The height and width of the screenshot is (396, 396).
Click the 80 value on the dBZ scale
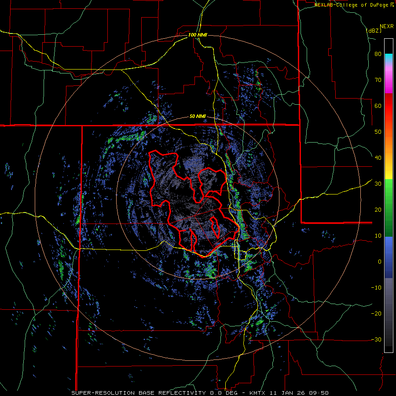click(x=378, y=54)
